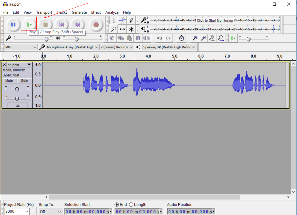Redo the last action
Screen dimensions: 297x215
click(x=168, y=38)
